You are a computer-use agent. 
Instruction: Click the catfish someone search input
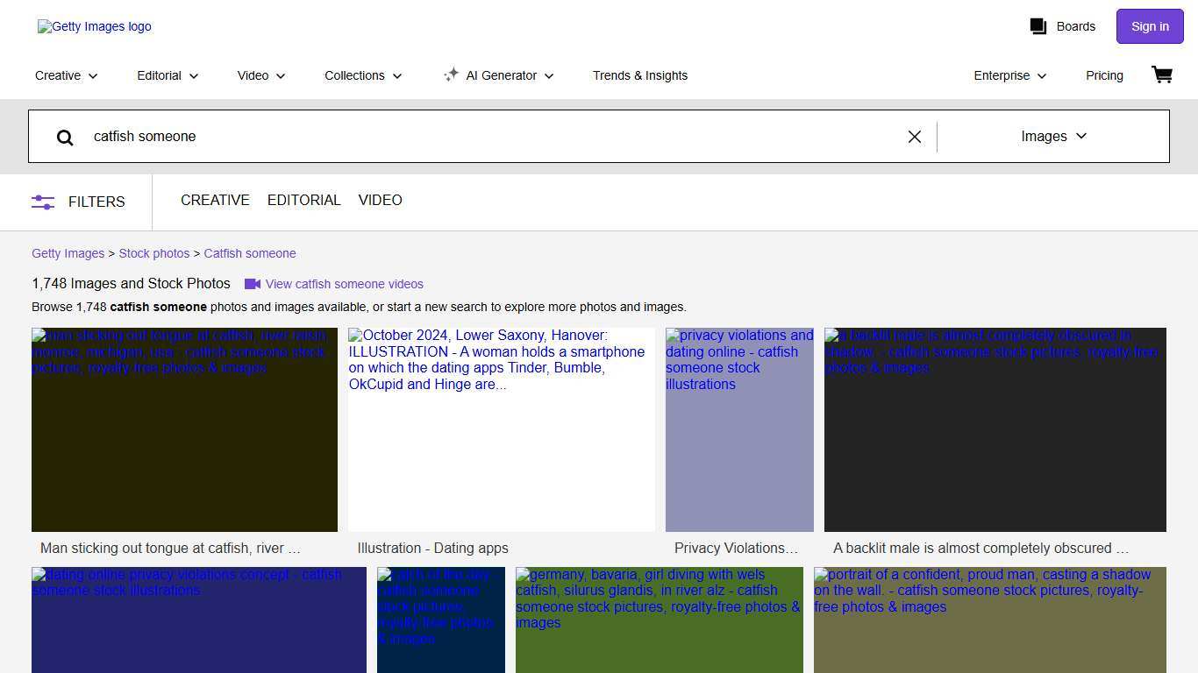[351, 137]
